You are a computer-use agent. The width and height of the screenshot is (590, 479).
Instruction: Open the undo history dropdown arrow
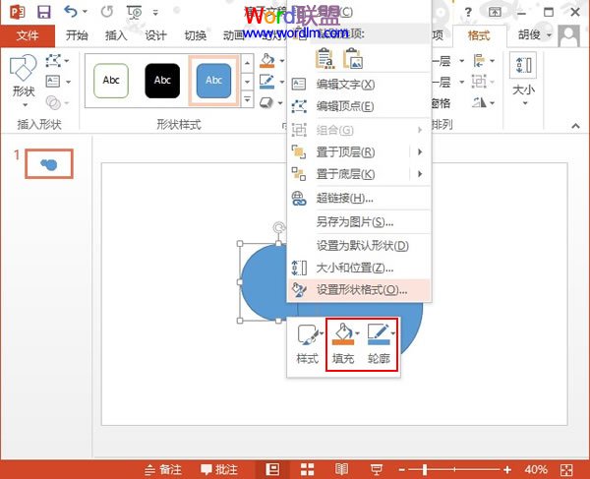(x=85, y=12)
